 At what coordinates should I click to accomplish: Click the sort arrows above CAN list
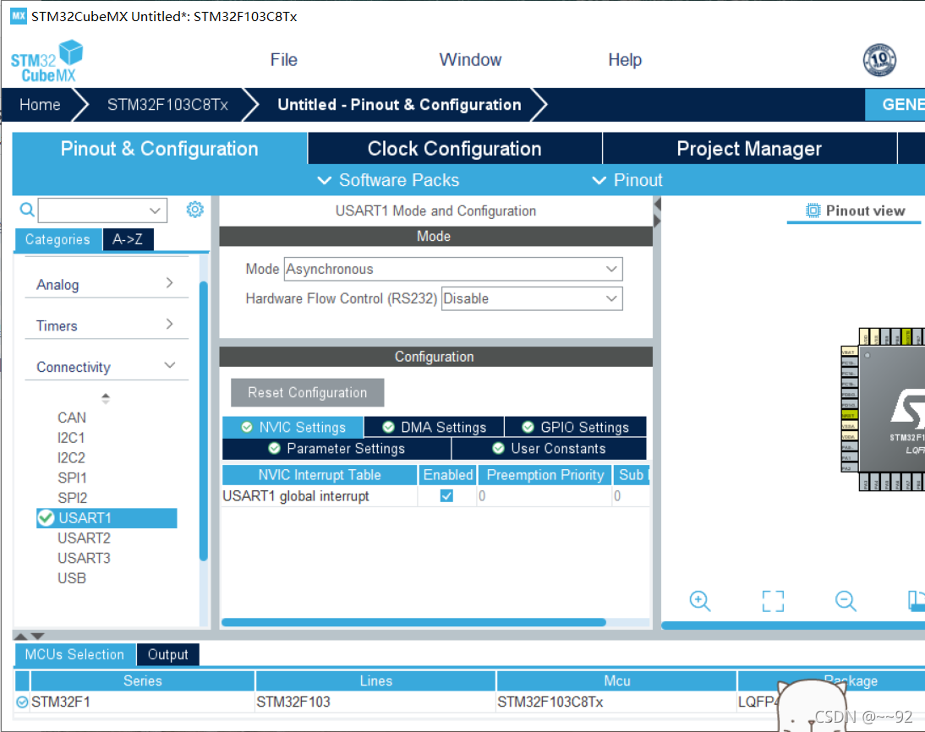pyautogui.click(x=106, y=398)
